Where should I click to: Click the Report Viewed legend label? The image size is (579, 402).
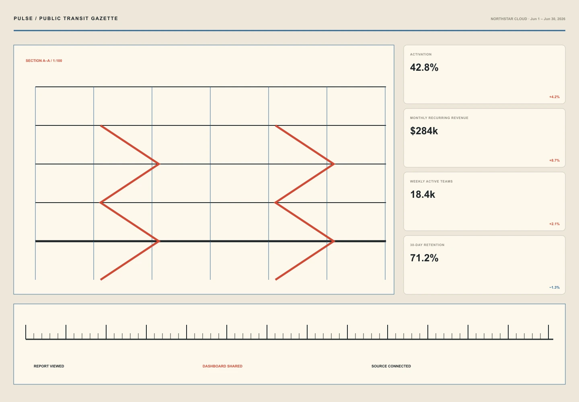[49, 366]
